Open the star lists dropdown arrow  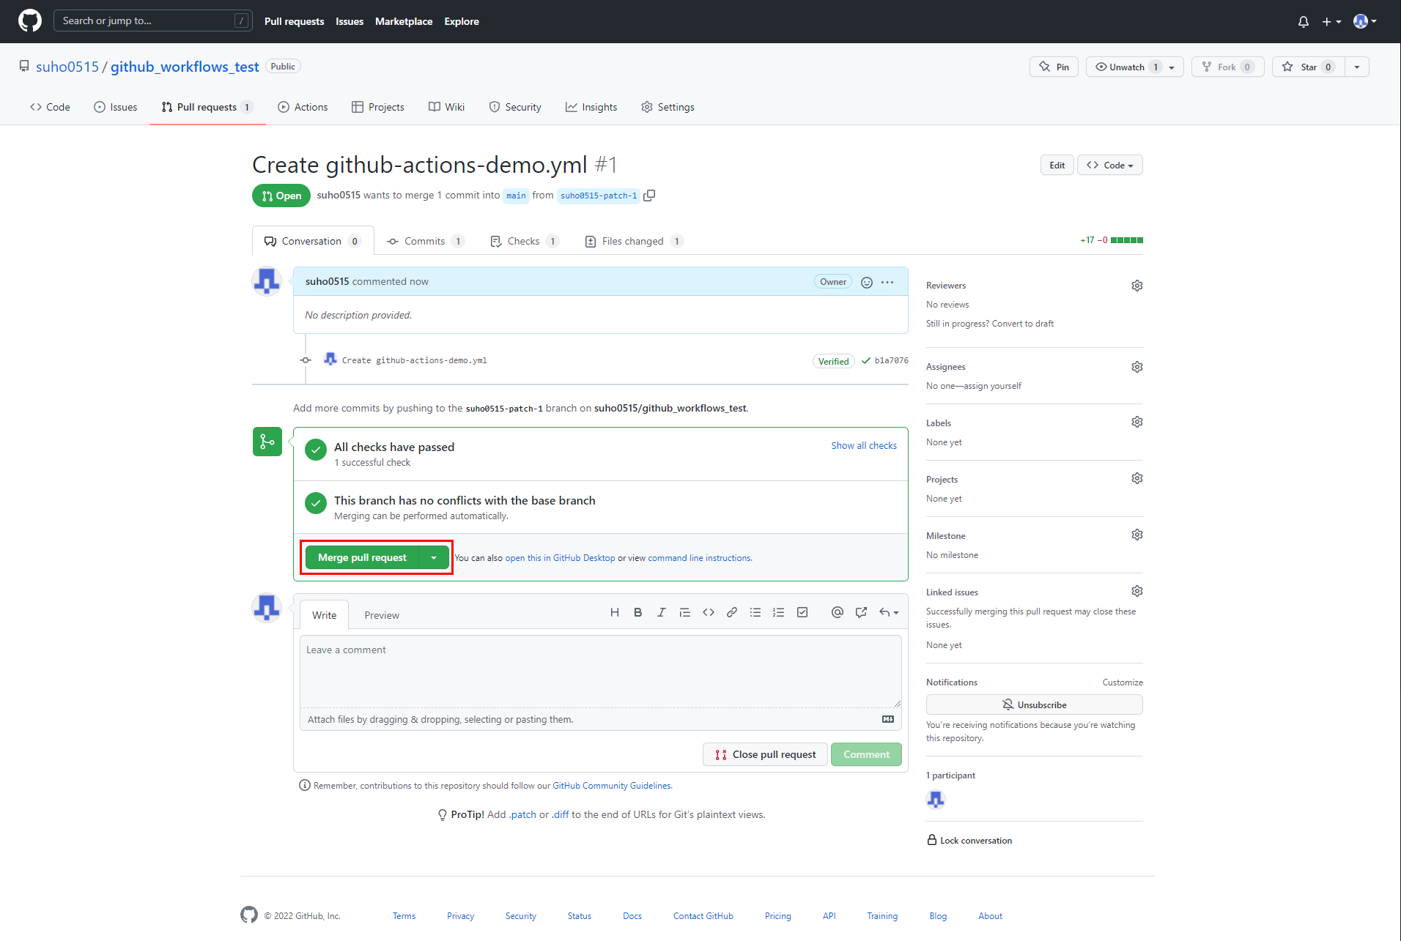[1357, 67]
